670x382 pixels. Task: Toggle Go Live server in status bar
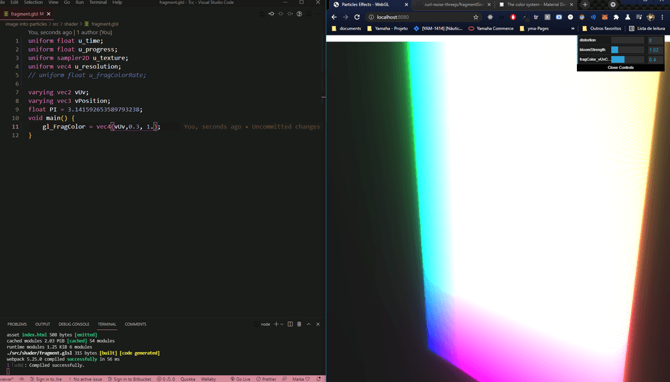coord(239,379)
